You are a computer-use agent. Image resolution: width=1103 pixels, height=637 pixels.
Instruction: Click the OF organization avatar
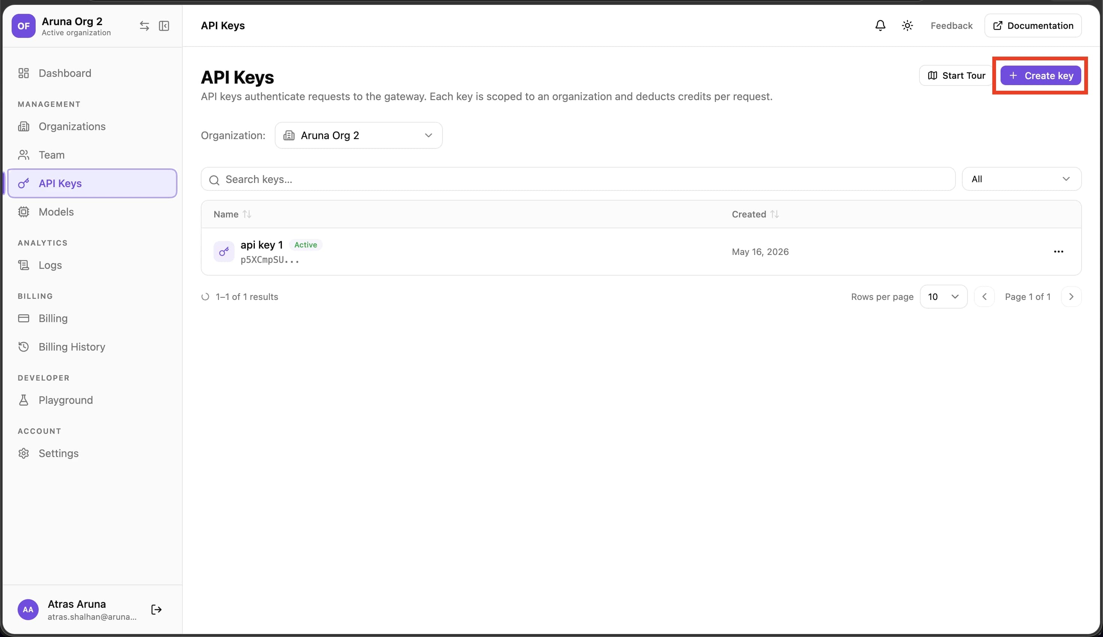click(23, 26)
